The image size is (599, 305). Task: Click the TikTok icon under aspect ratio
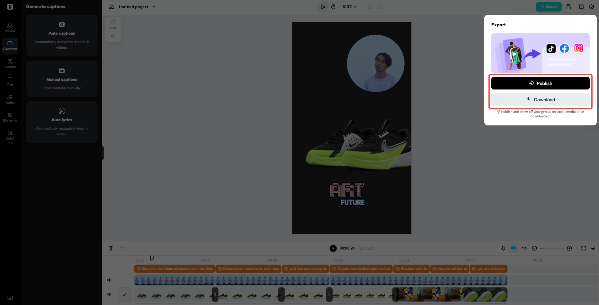pos(113,36)
